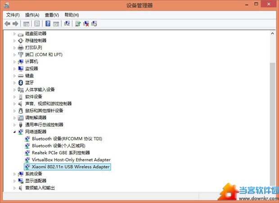Open Properties via toolbar icon

pos(37,24)
